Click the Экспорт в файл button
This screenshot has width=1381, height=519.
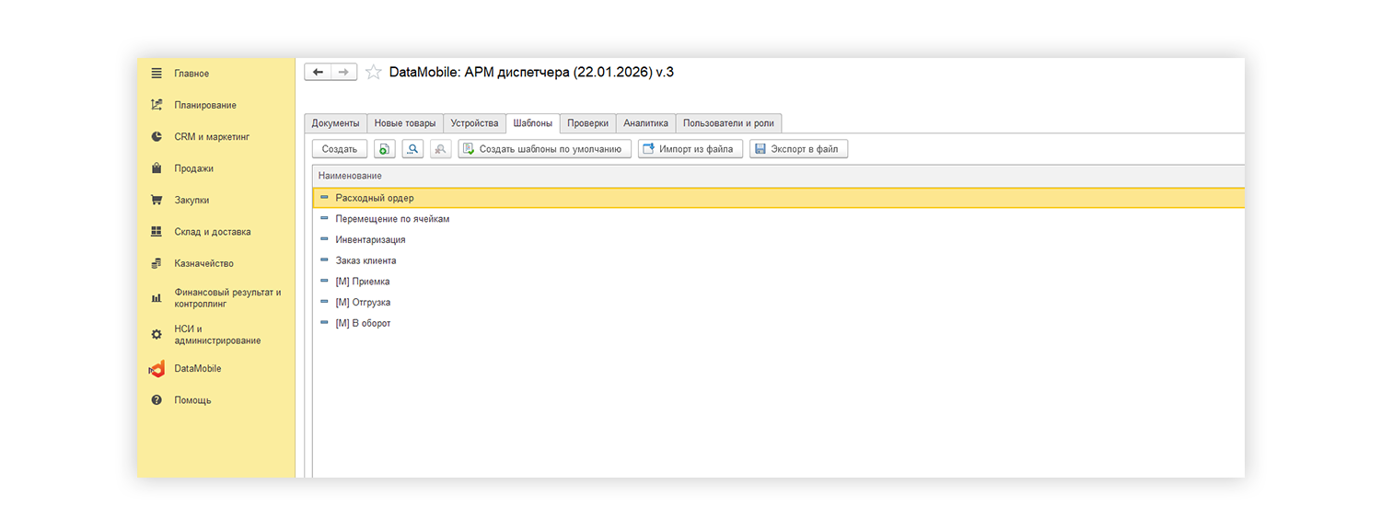tap(797, 149)
